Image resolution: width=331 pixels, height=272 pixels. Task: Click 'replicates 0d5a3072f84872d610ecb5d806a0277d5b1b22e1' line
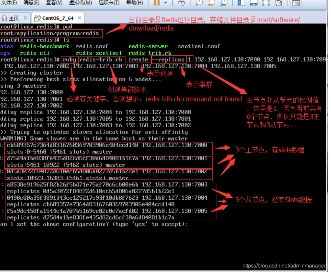[90, 191]
